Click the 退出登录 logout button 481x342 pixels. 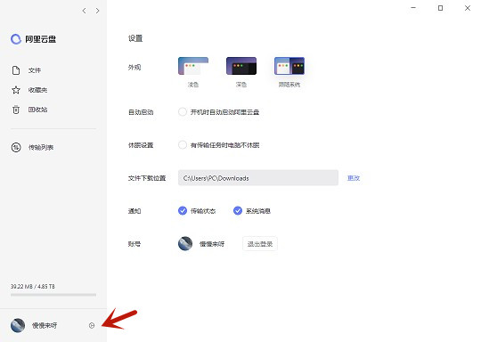260,244
